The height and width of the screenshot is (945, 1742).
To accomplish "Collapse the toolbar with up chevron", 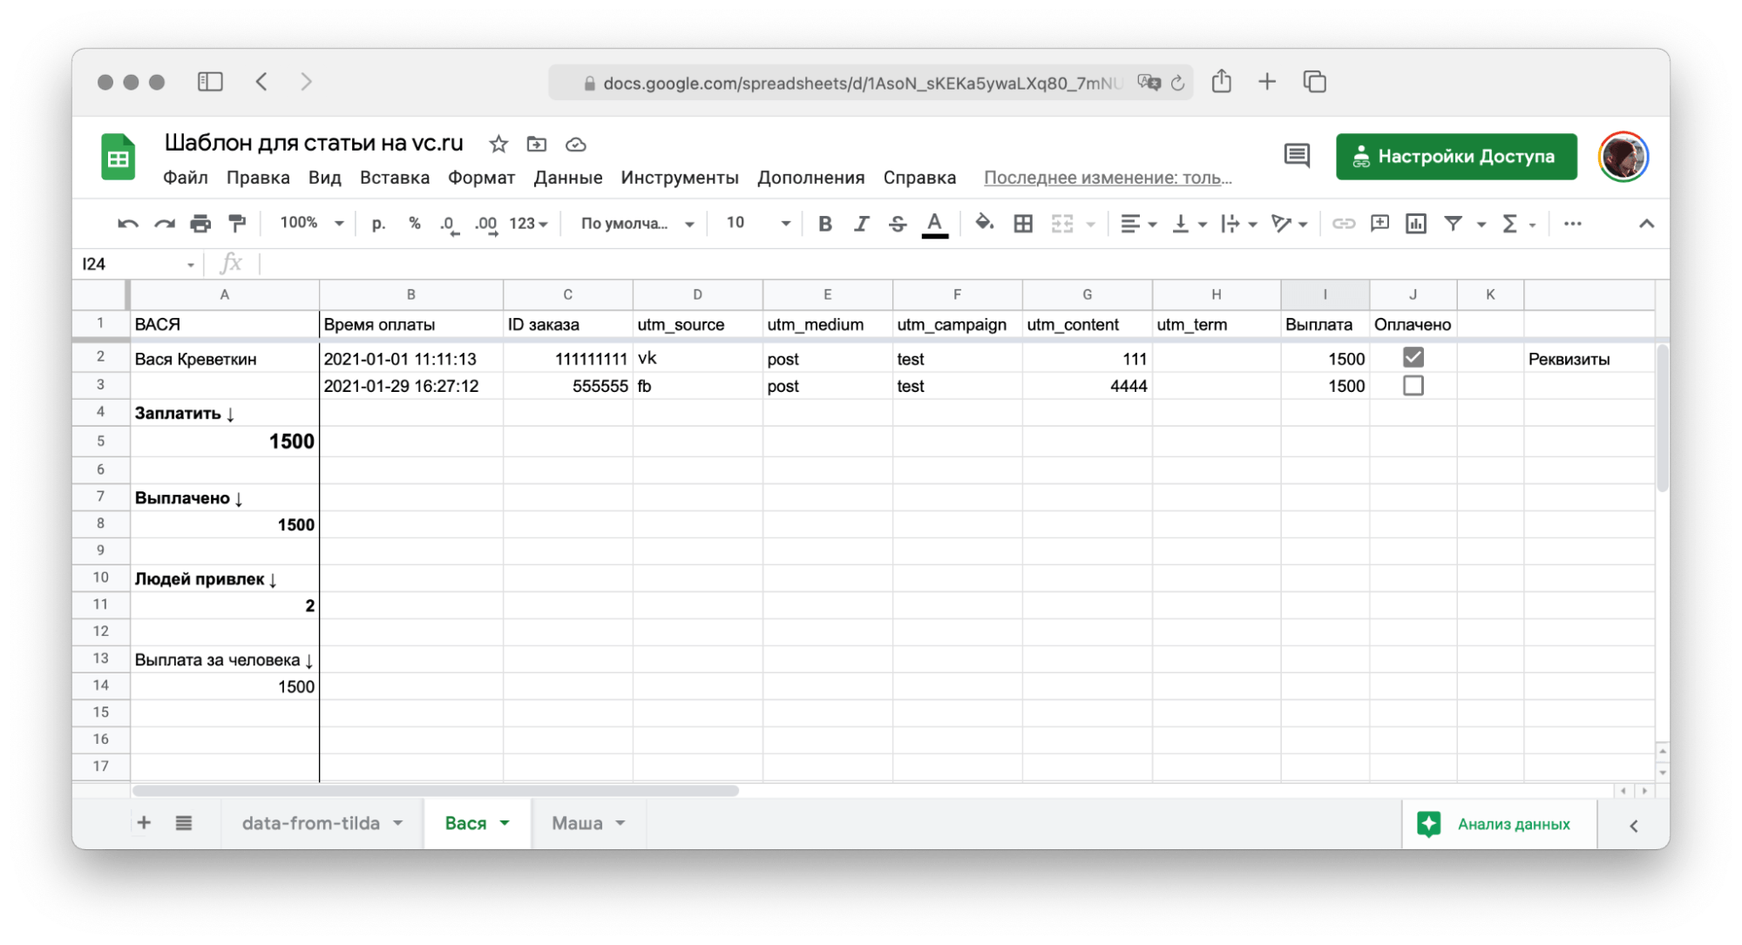I will pos(1645,224).
